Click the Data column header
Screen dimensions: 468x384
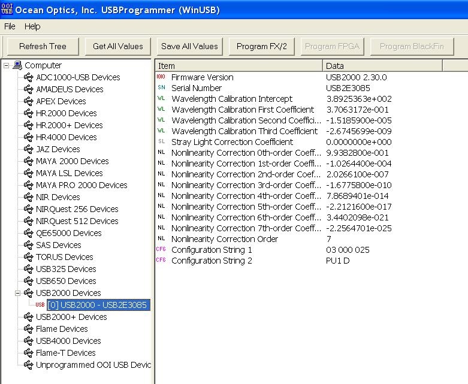pos(382,66)
